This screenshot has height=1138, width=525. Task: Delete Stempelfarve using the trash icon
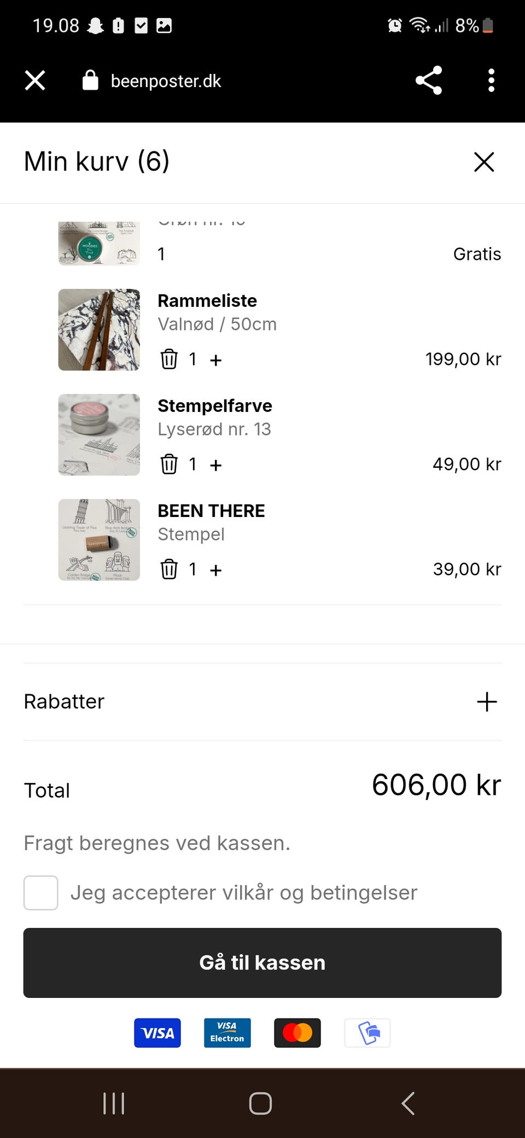tap(169, 465)
